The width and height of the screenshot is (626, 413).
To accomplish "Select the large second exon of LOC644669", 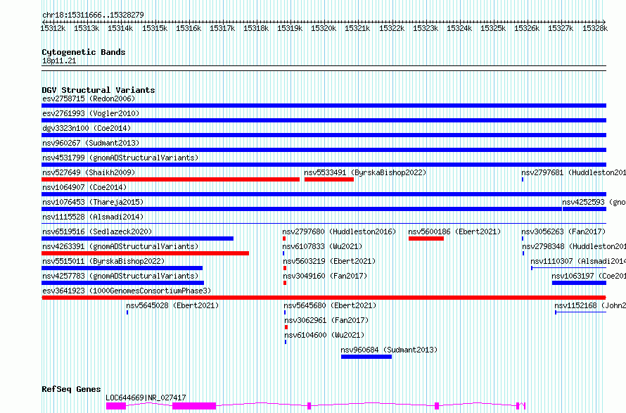I will point(194,406).
